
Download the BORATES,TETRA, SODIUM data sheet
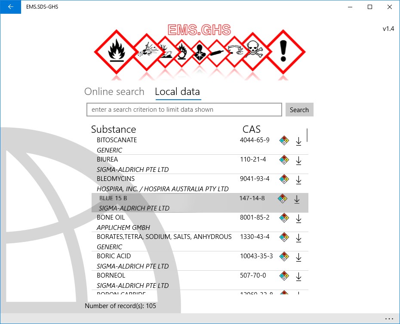[298, 238]
